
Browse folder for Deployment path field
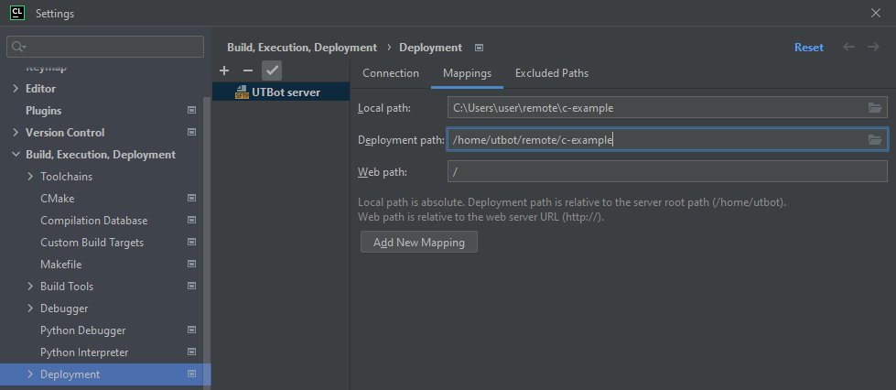(875, 140)
